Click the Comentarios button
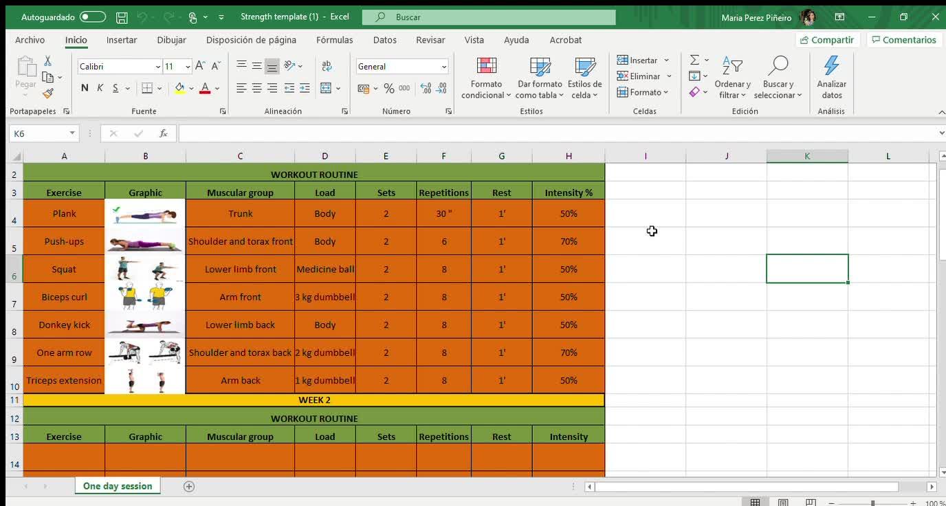 903,40
